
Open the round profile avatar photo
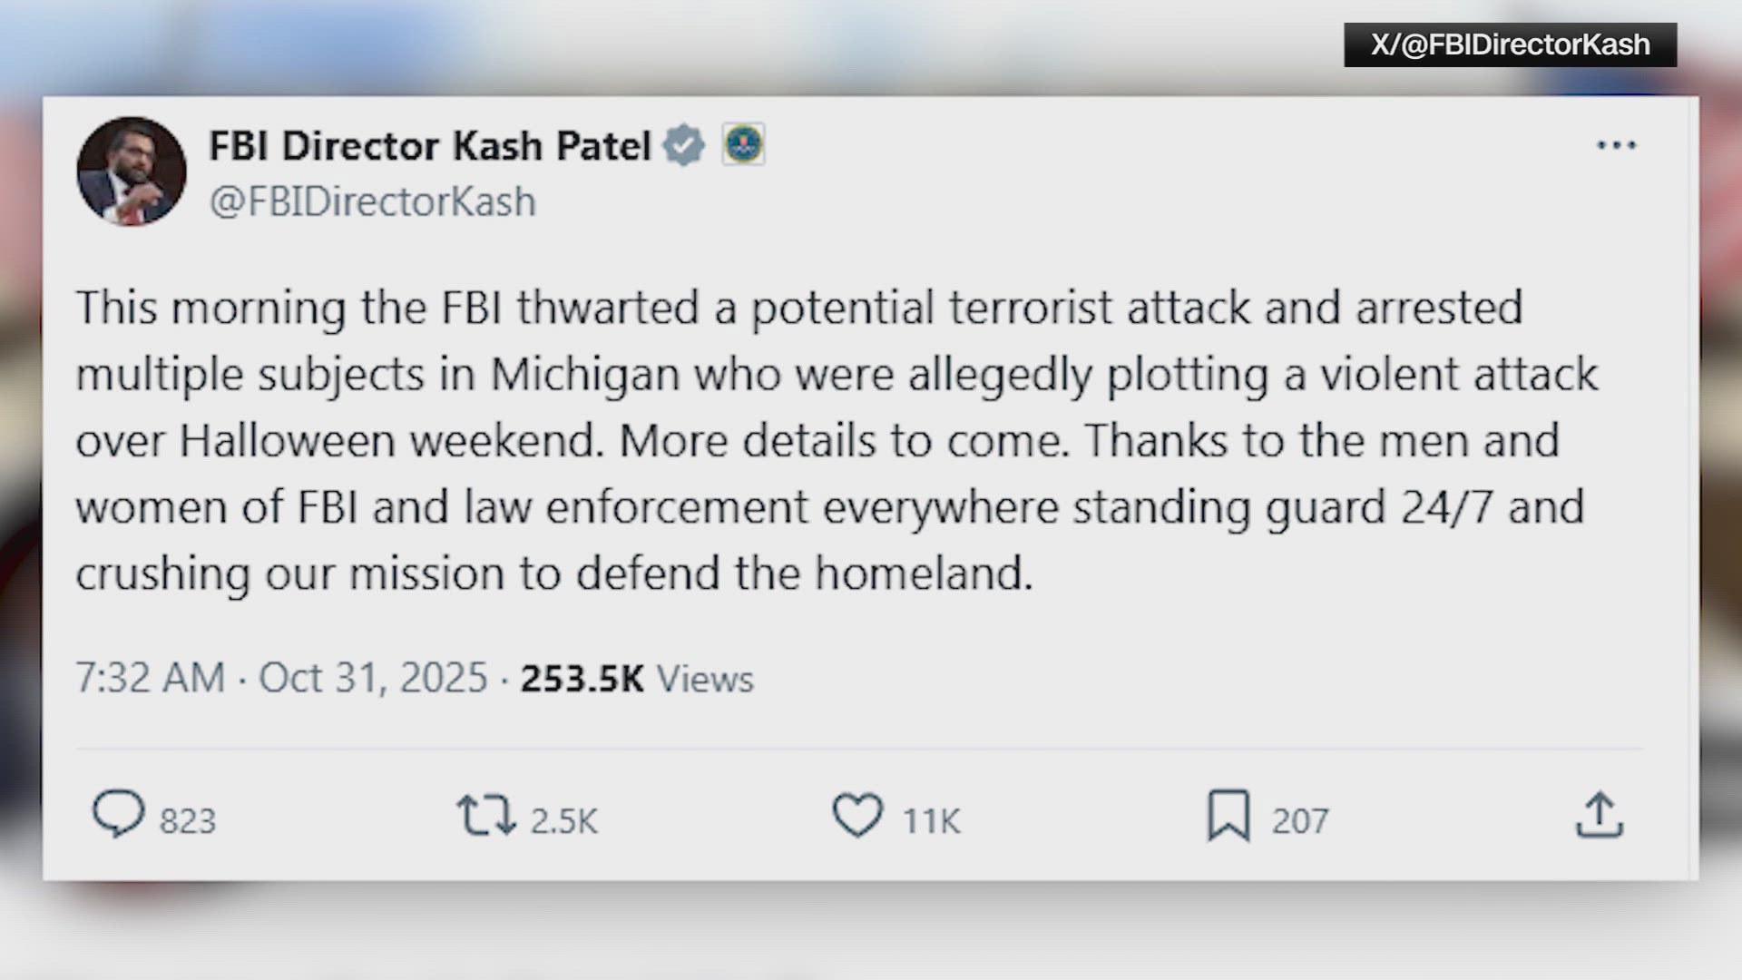click(x=132, y=171)
